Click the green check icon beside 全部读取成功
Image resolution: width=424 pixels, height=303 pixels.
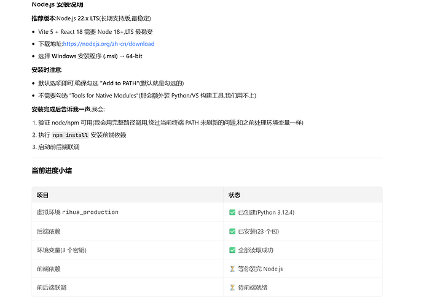(x=232, y=250)
